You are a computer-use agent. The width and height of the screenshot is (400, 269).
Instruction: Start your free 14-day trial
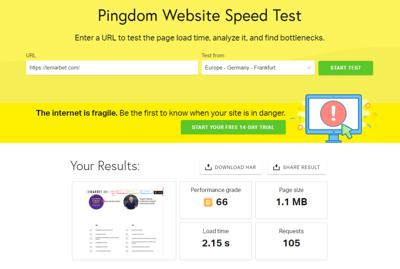[x=233, y=127]
